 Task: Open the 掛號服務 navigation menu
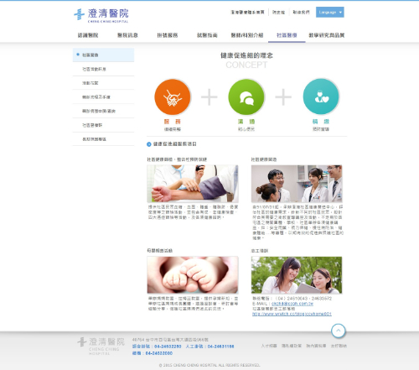[x=168, y=35]
